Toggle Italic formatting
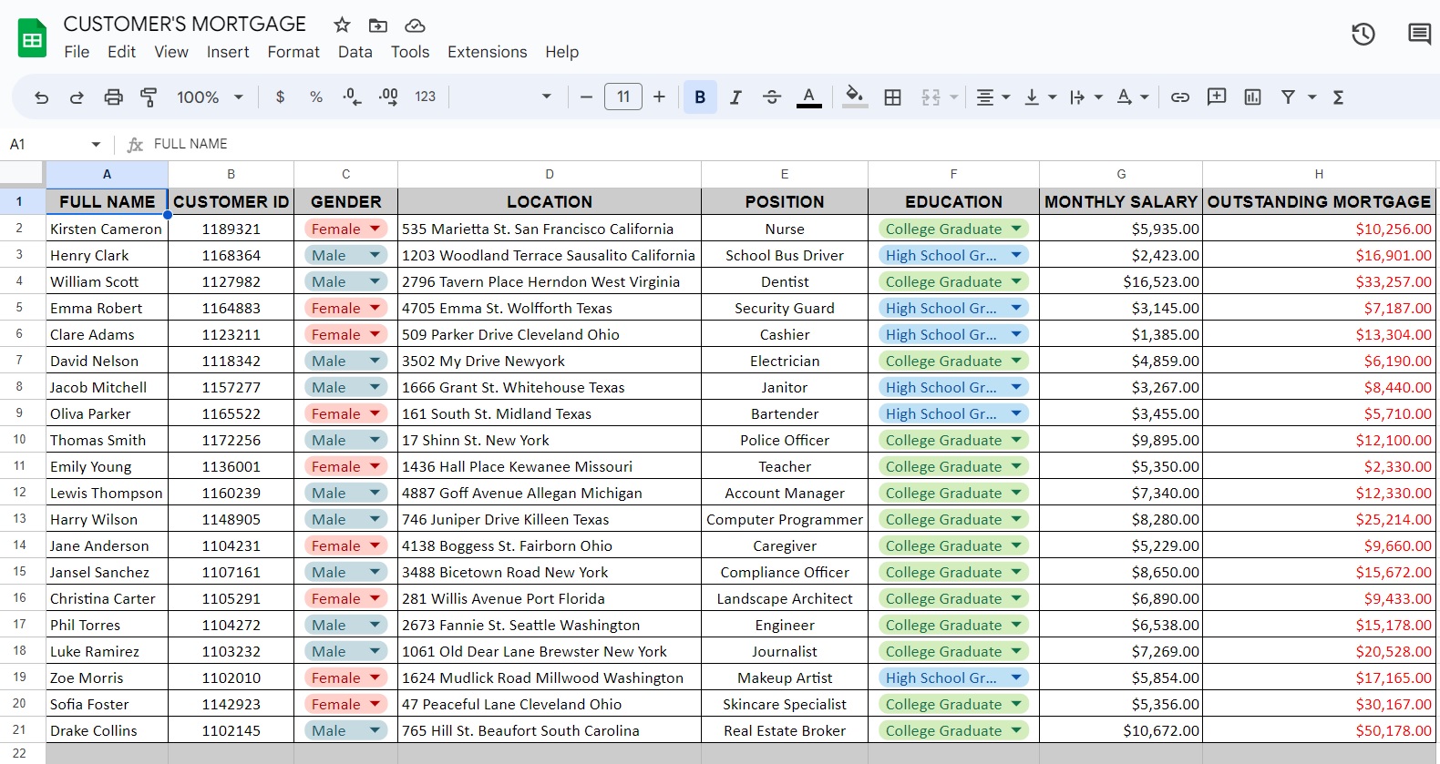The image size is (1440, 764). point(735,97)
